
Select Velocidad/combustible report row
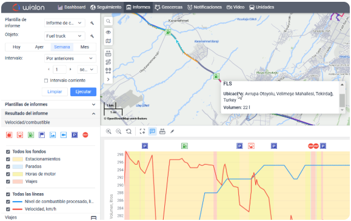point(50,122)
